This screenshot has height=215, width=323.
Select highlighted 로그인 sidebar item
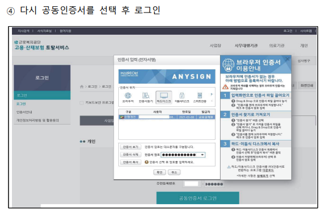click(42, 95)
